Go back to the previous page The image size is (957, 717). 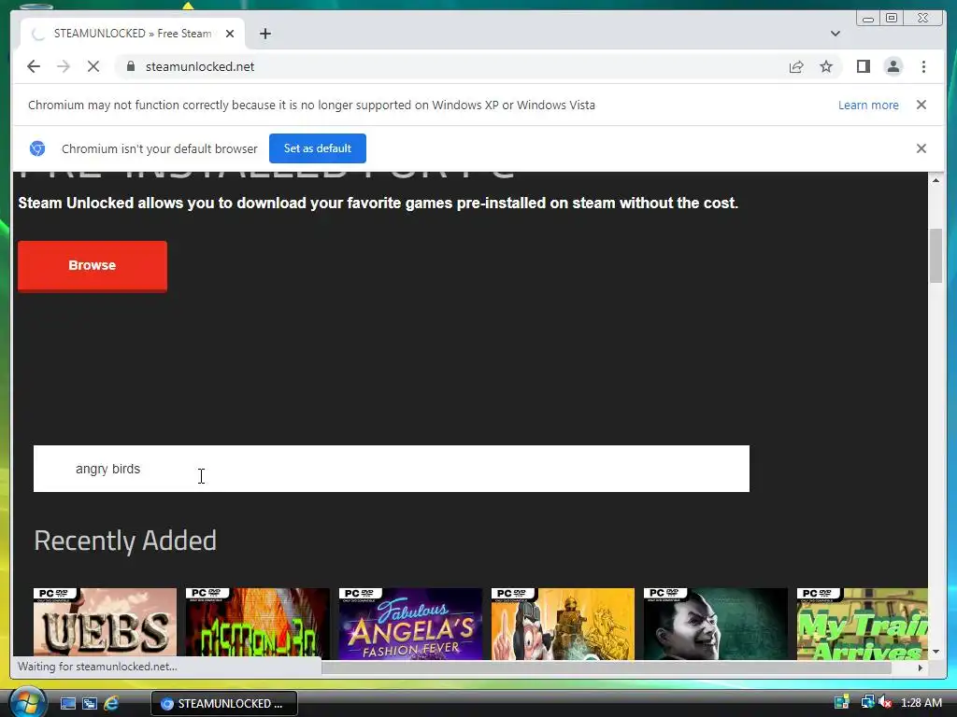(x=34, y=66)
